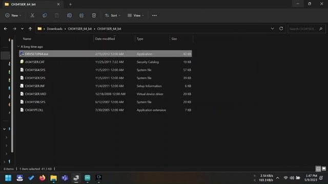The image size is (328, 184).
Task: Click the Cut scissors icon
Action: [32, 15]
